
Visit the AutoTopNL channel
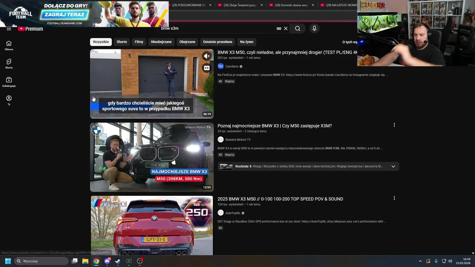click(233, 213)
